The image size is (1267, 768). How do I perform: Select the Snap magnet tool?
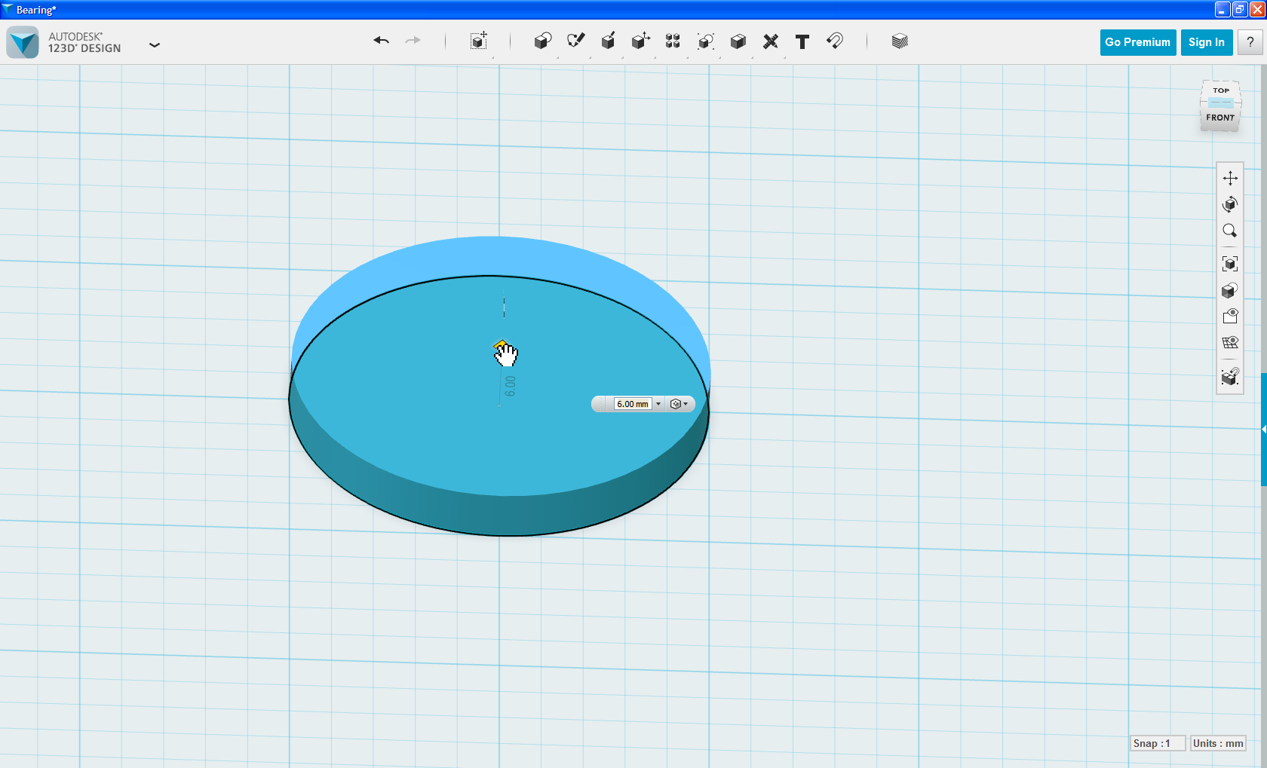pos(835,41)
